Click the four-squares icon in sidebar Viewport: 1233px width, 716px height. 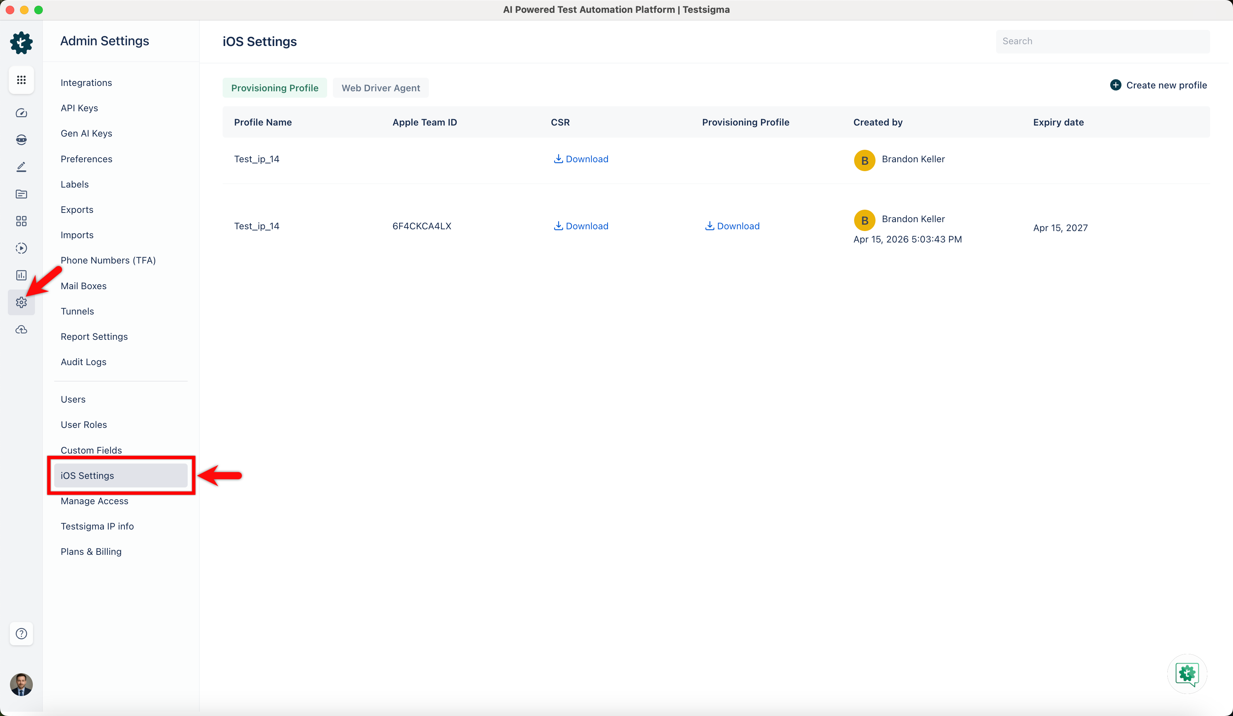click(x=21, y=221)
